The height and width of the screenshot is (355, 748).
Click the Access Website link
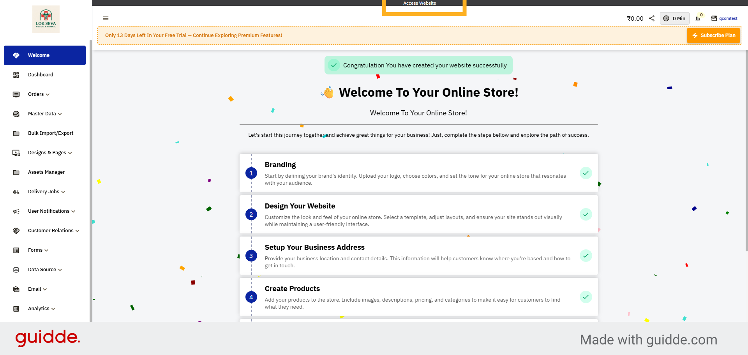420,3
